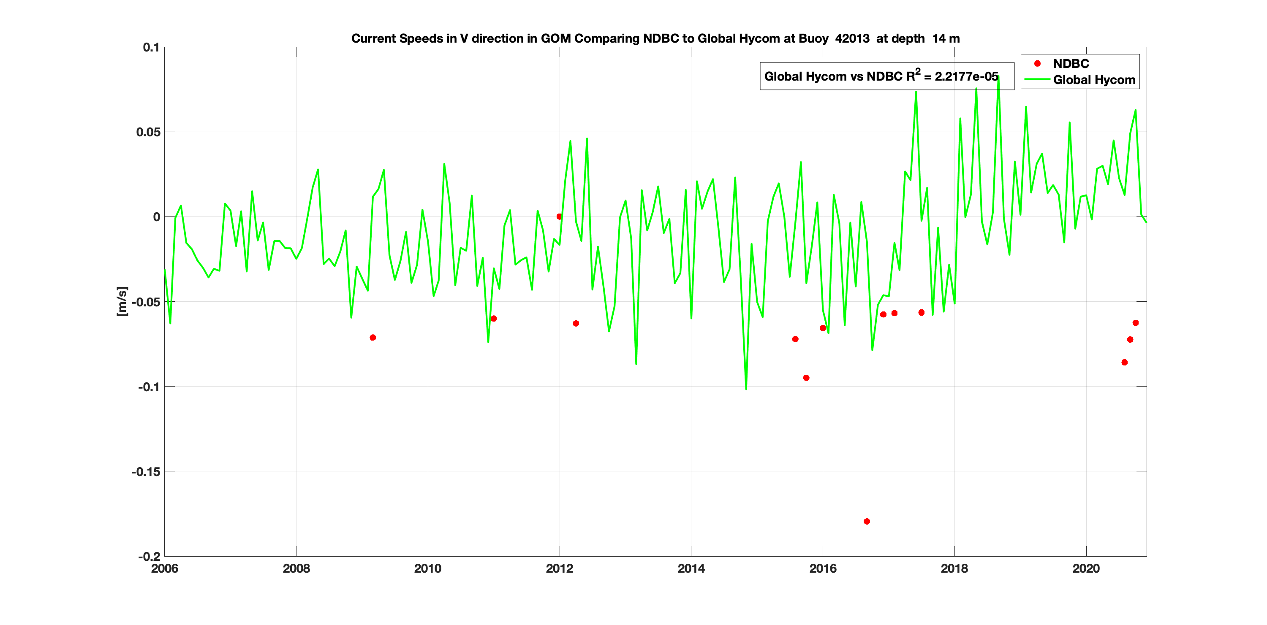This screenshot has width=1267, height=625.
Task: Click the rightmost NDBC red data point
Action: click(x=1136, y=323)
